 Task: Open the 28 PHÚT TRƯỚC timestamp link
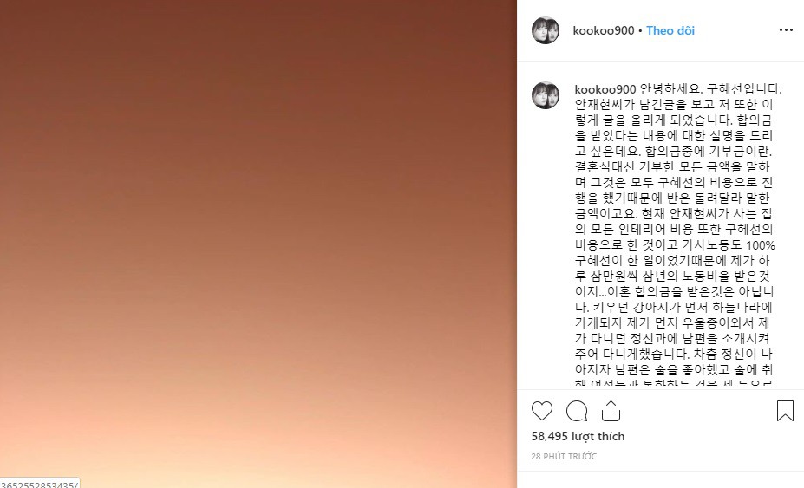pos(564,456)
